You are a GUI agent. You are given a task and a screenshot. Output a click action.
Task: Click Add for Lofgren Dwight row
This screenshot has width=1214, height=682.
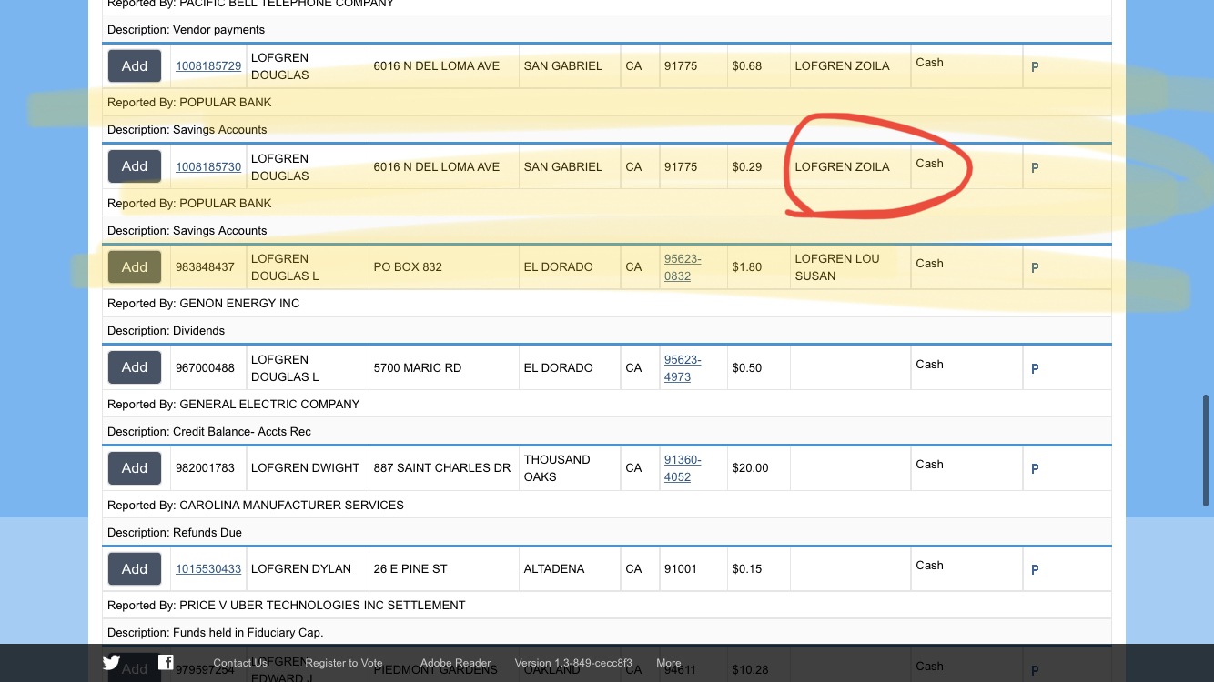(135, 467)
